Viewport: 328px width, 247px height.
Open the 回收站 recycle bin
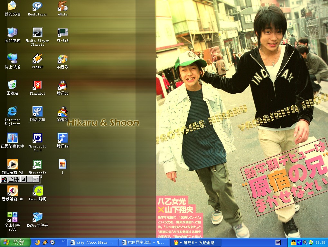point(12,85)
